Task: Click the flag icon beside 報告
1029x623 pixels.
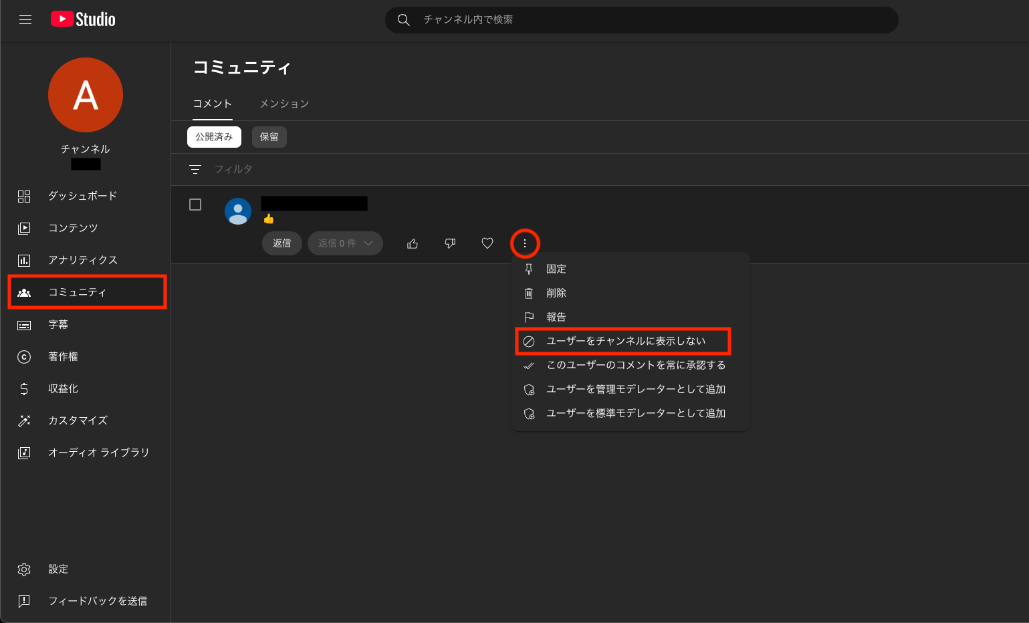Action: [x=529, y=317]
